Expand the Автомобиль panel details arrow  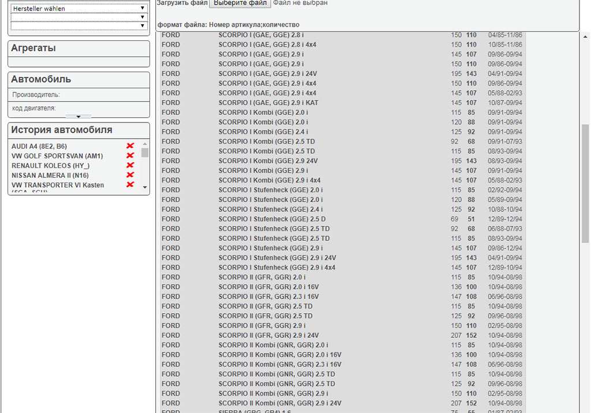click(x=78, y=116)
